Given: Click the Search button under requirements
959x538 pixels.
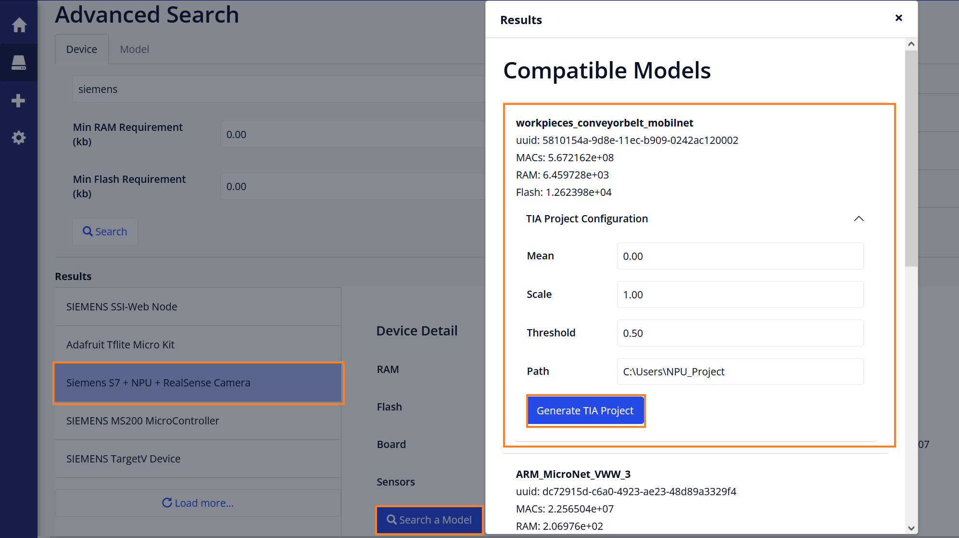Looking at the screenshot, I should [105, 231].
